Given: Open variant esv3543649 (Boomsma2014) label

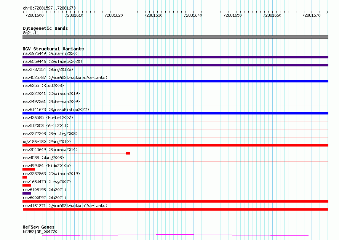Looking at the screenshot, I should click(x=50, y=150).
